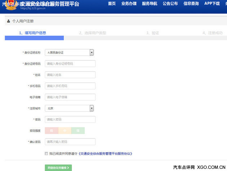Screen dimensions: 227x171
Task: Click the 确认密码 input field
Action: (70, 142)
